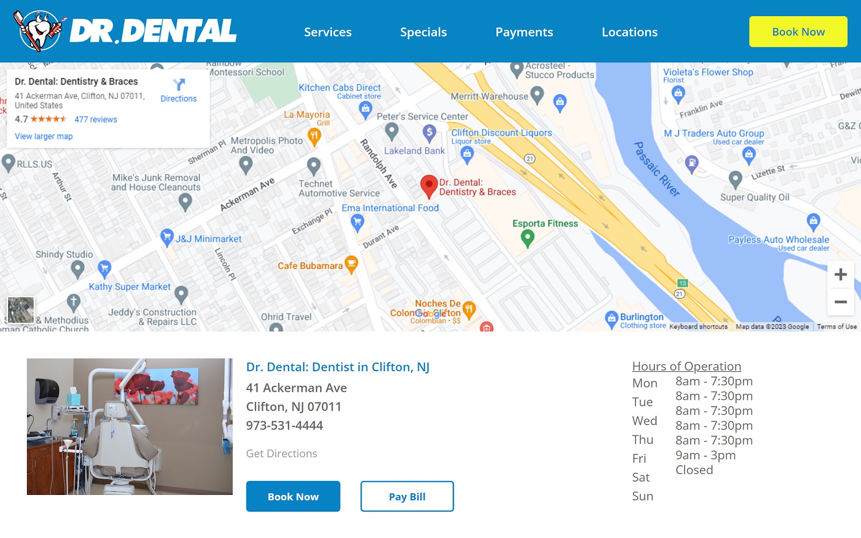Click the 'Closed' hours entry

tap(694, 470)
